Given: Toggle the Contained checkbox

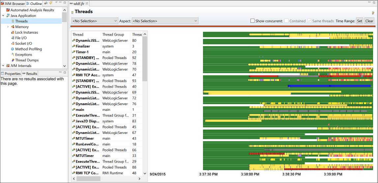Looking at the screenshot, I should tap(286, 21).
